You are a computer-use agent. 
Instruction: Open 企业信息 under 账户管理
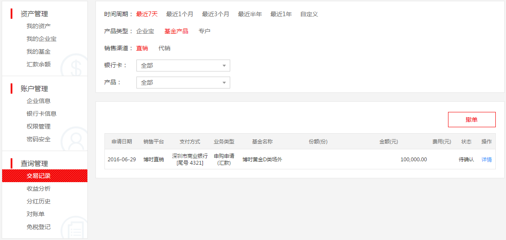38,101
